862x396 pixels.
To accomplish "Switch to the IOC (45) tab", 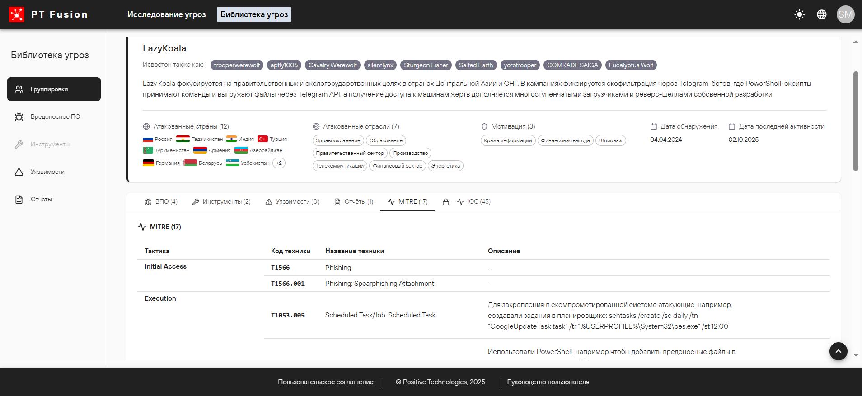I will [473, 202].
